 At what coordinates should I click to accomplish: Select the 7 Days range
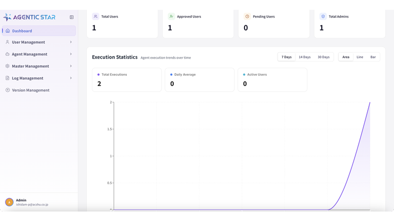point(286,57)
